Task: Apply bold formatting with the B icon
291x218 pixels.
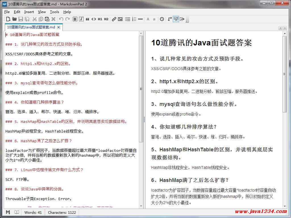Action: click(75, 19)
